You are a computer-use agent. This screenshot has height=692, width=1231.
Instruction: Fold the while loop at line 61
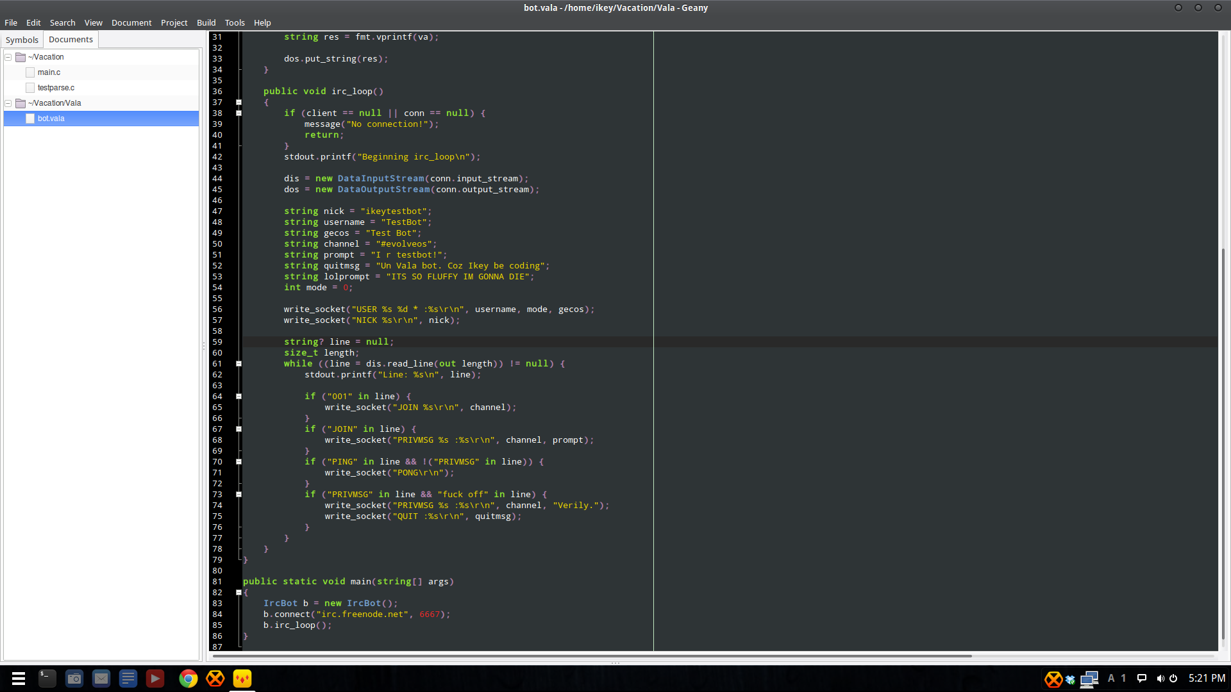coord(239,364)
